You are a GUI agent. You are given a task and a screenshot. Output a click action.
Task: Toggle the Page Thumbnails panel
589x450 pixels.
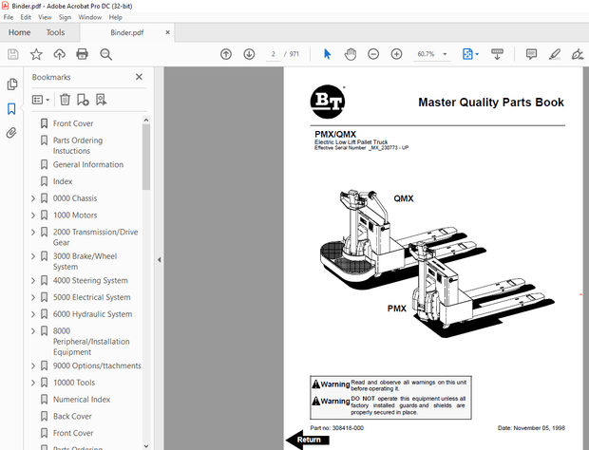pos(11,84)
